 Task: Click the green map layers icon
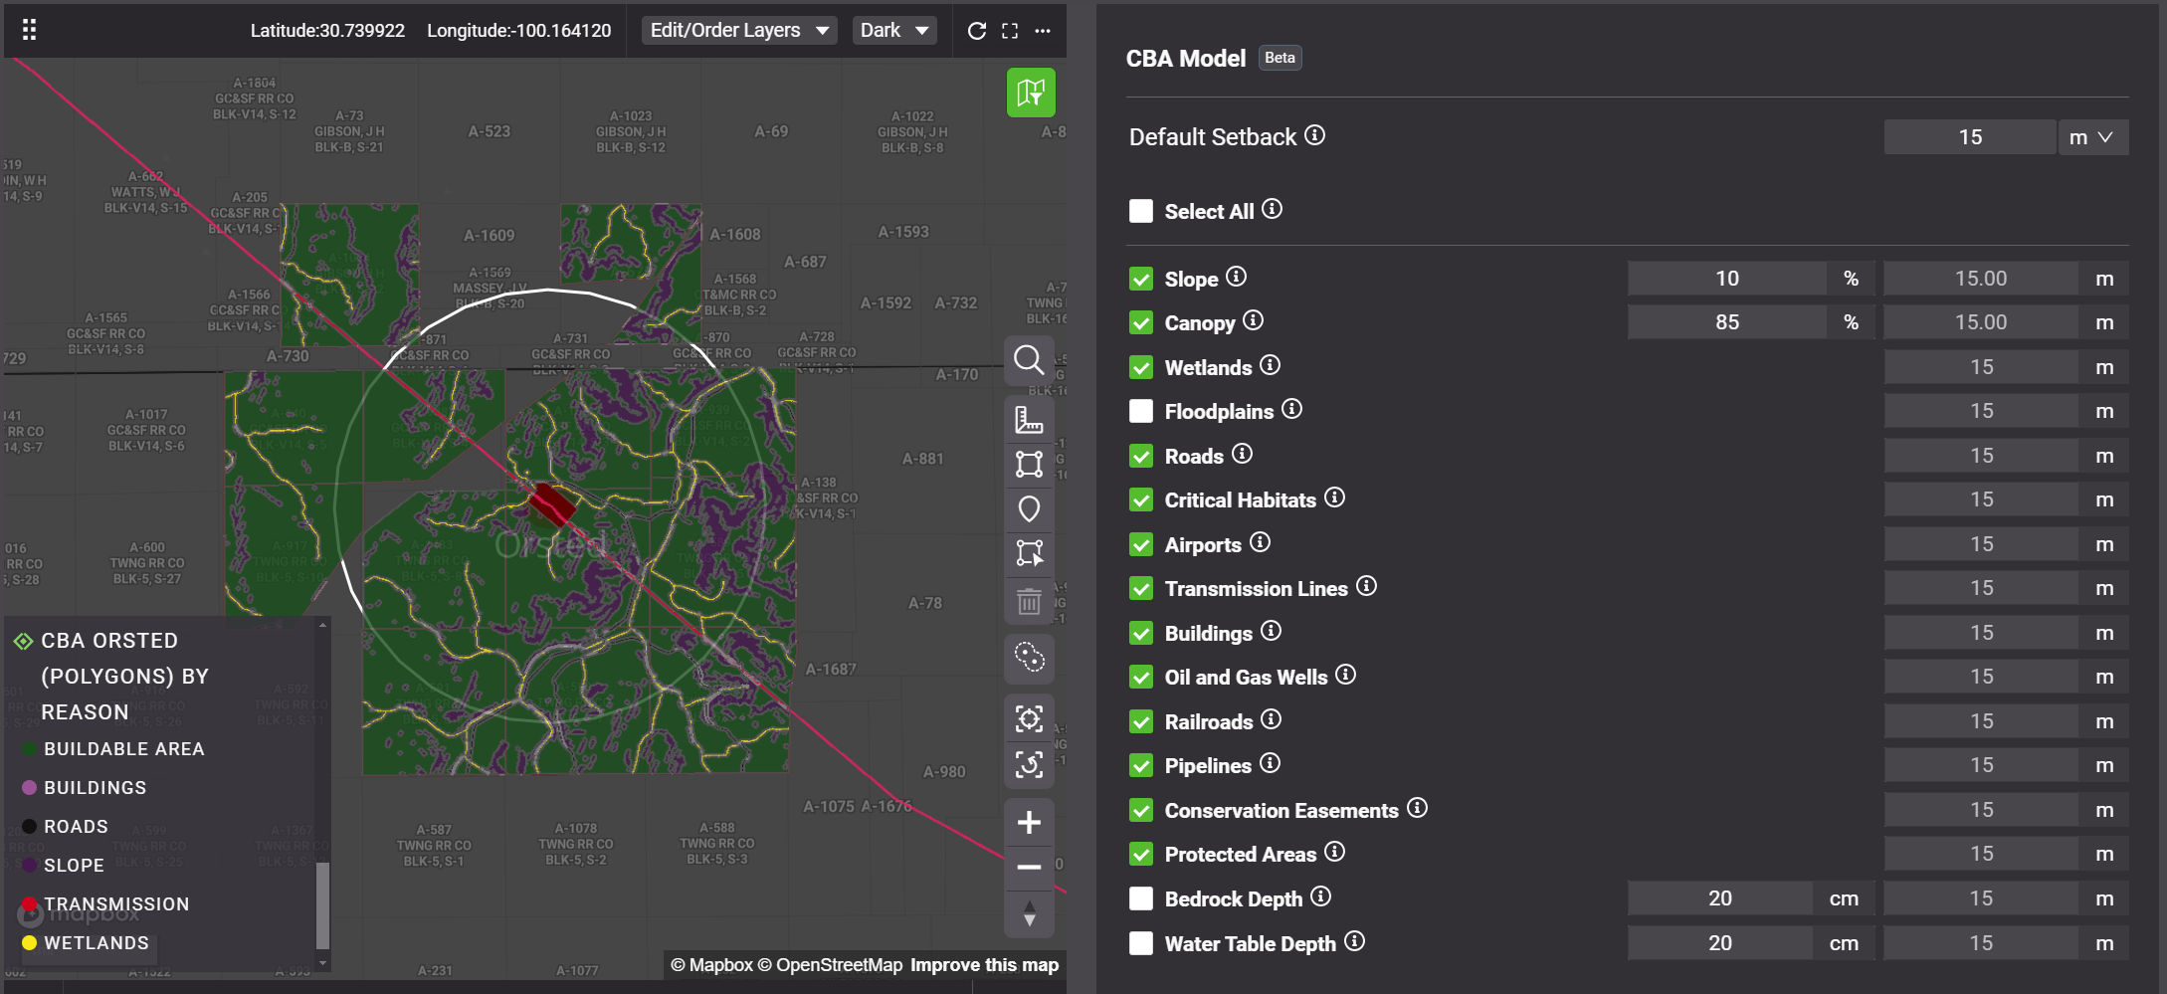point(1030,93)
